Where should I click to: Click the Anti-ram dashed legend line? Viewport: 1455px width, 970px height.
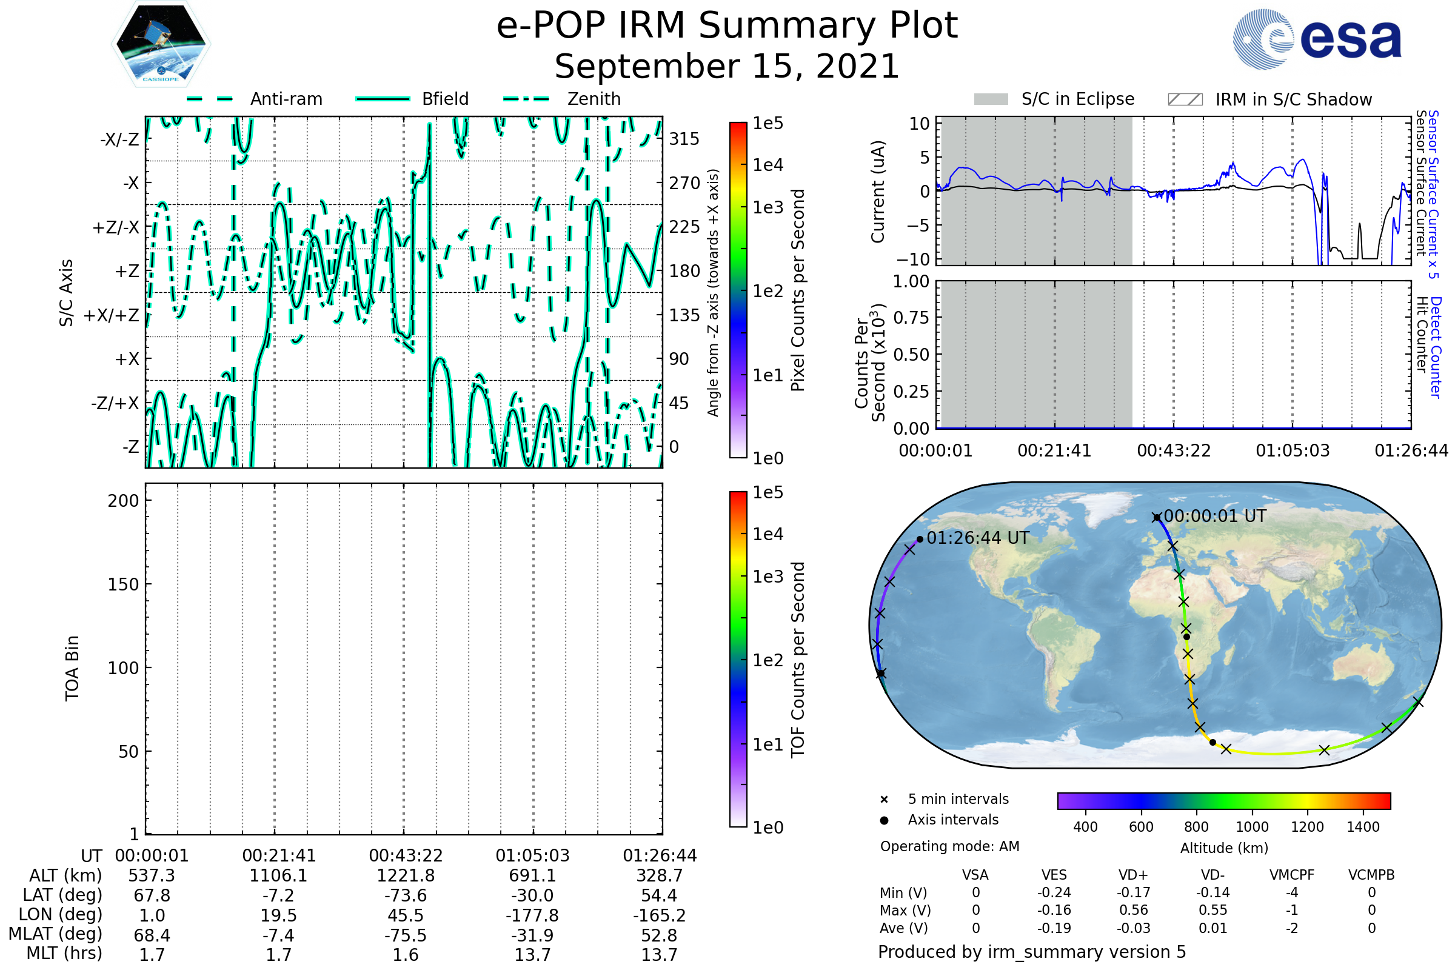210,99
